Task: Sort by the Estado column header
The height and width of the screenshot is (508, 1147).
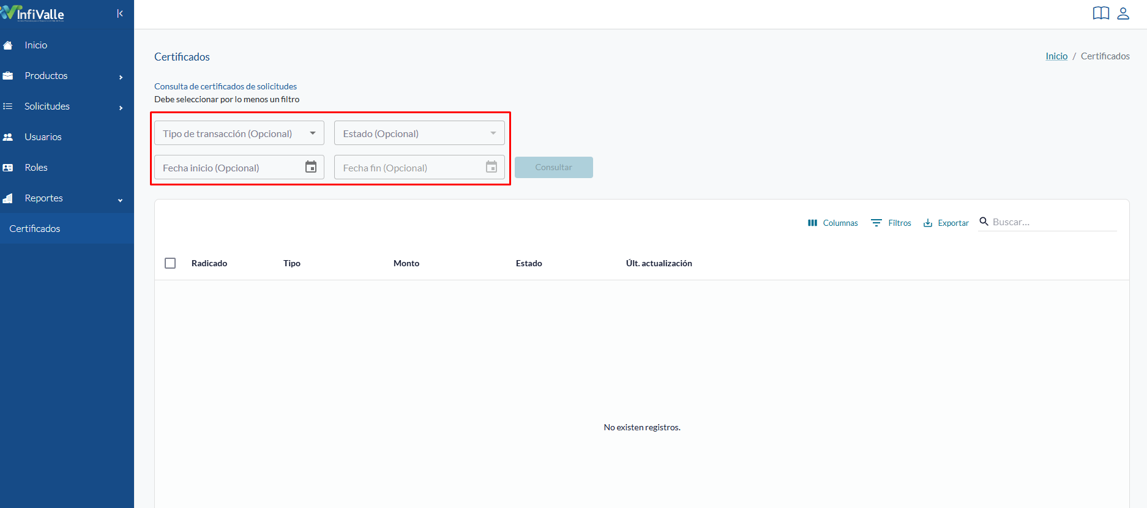Action: point(529,263)
